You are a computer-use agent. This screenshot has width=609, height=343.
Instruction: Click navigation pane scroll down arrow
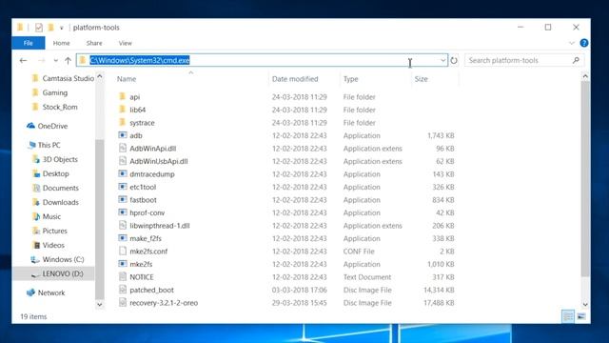pos(100,305)
